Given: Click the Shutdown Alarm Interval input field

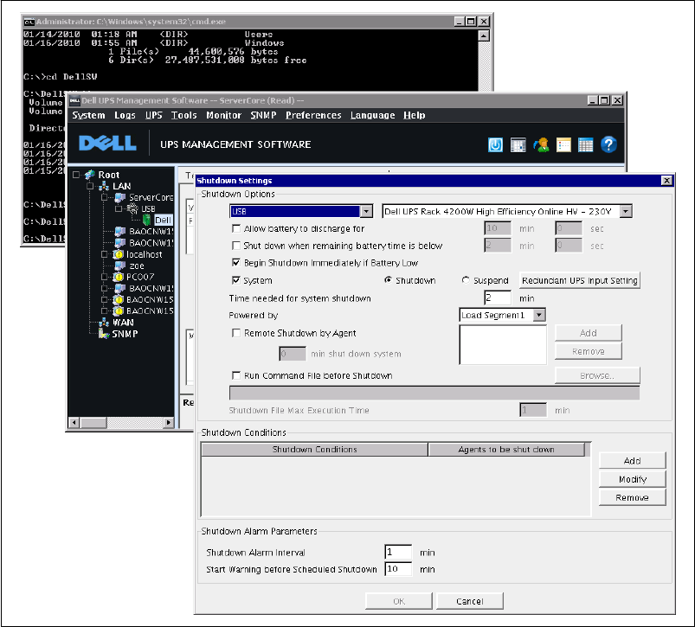Looking at the screenshot, I should (x=399, y=553).
